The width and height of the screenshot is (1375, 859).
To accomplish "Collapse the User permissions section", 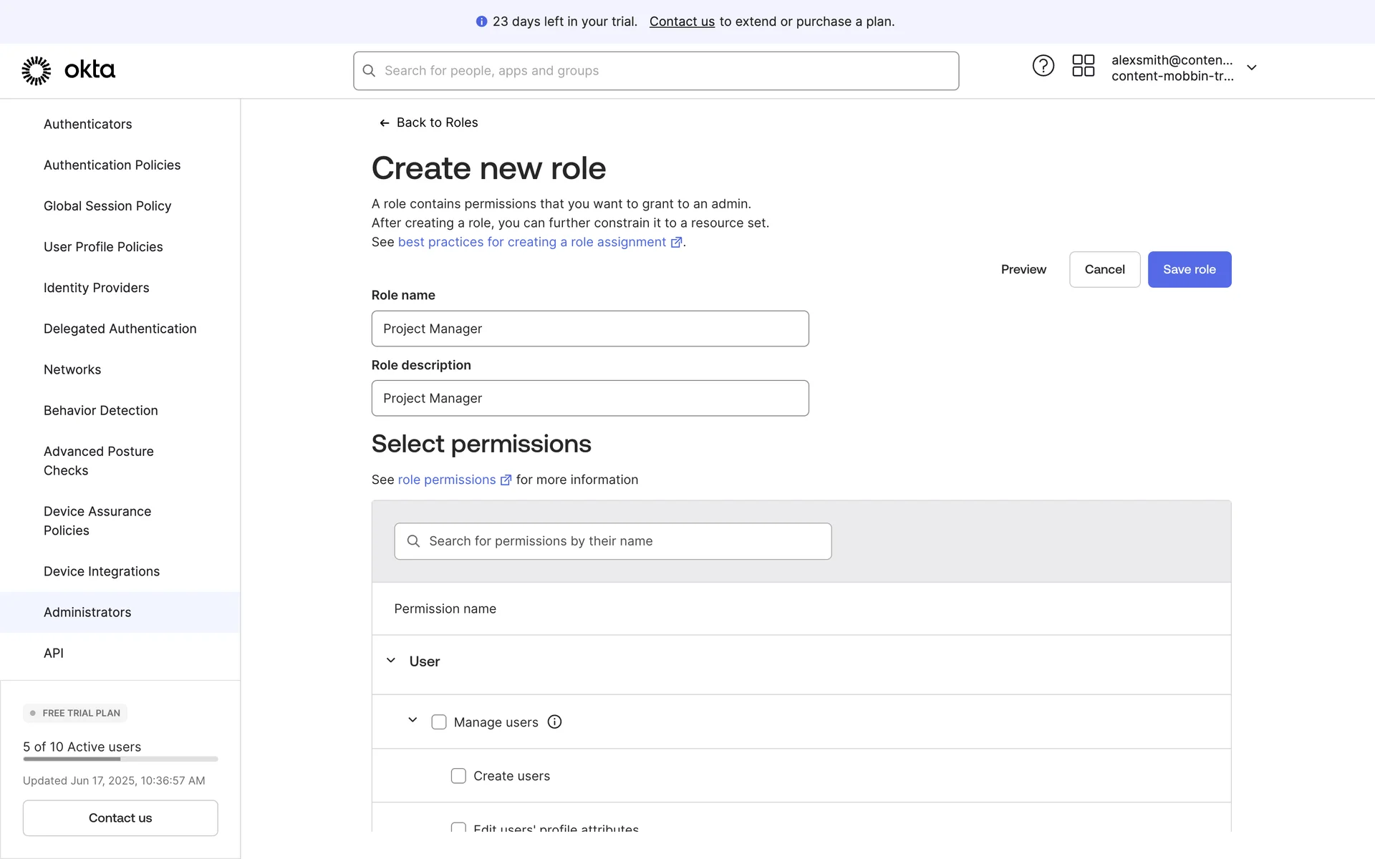I will (x=391, y=661).
